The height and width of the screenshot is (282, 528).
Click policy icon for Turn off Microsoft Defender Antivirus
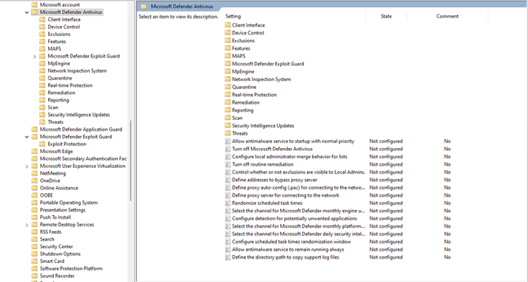click(x=228, y=149)
